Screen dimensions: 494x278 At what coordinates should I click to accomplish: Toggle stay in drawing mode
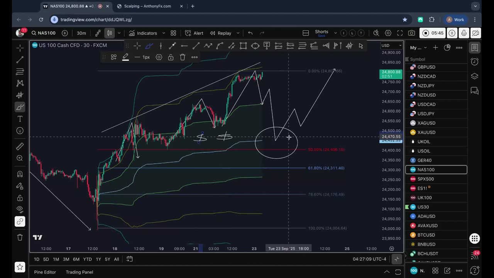[x=20, y=186]
